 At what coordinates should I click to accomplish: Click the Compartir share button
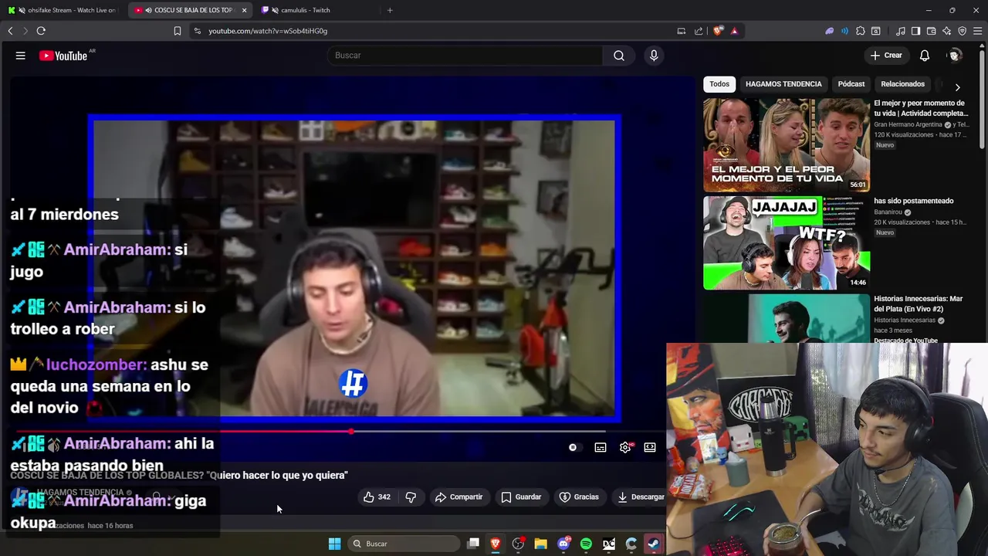pyautogui.click(x=458, y=497)
